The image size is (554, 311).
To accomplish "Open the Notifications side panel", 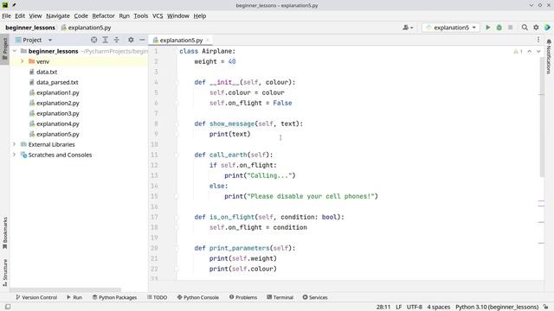I will pos(549,56).
